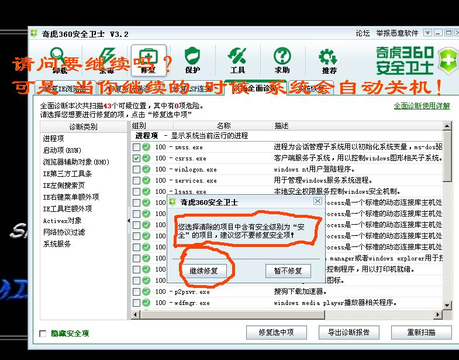This screenshot has width=459, height=360.
Task: Select the 修复 repair toolbar icon
Action: pos(149,60)
